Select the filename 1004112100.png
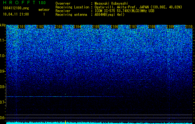This screenshot has height=124, width=195. point(16,8)
